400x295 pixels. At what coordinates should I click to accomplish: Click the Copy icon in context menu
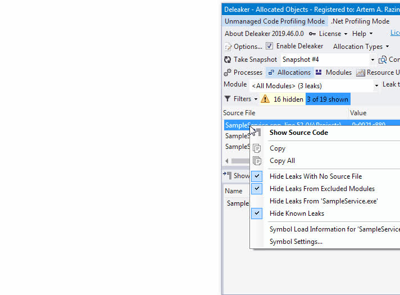(257, 148)
